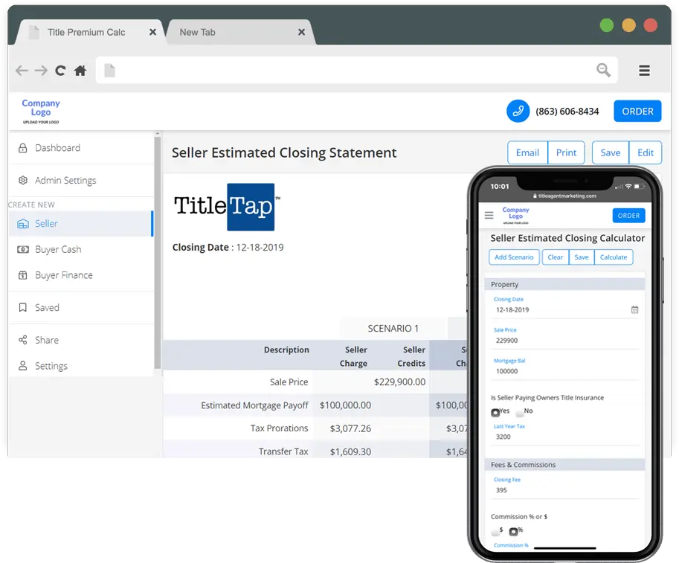Screen dimensions: 679x563
Task: Click the Email button
Action: tap(527, 152)
